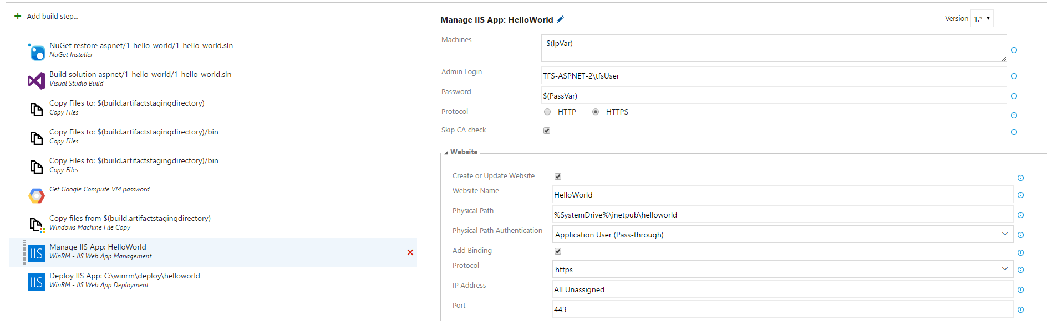The width and height of the screenshot is (1047, 321).
Task: Toggle Create or Update Website checkbox
Action: click(558, 177)
